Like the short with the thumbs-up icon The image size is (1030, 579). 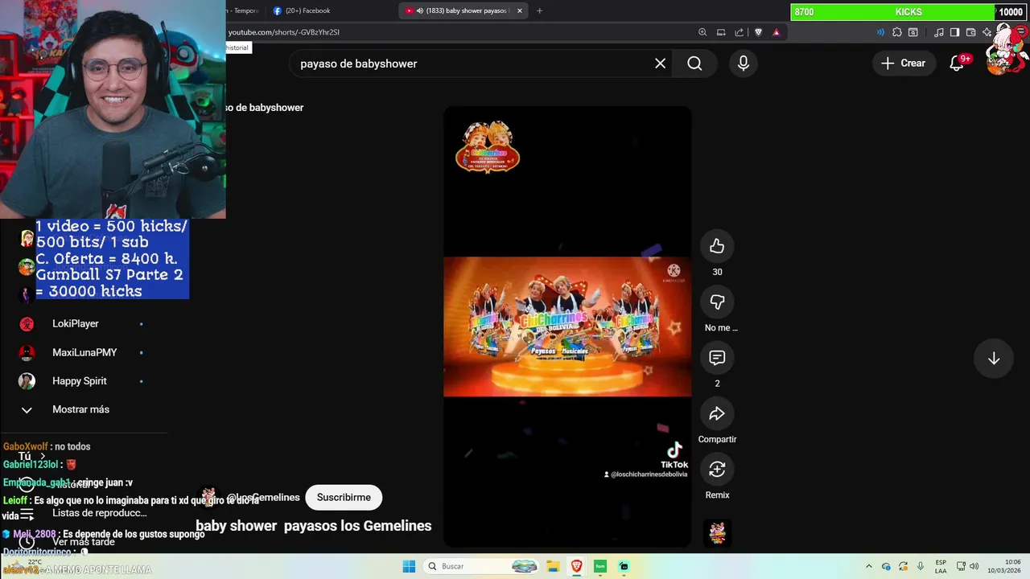click(717, 247)
